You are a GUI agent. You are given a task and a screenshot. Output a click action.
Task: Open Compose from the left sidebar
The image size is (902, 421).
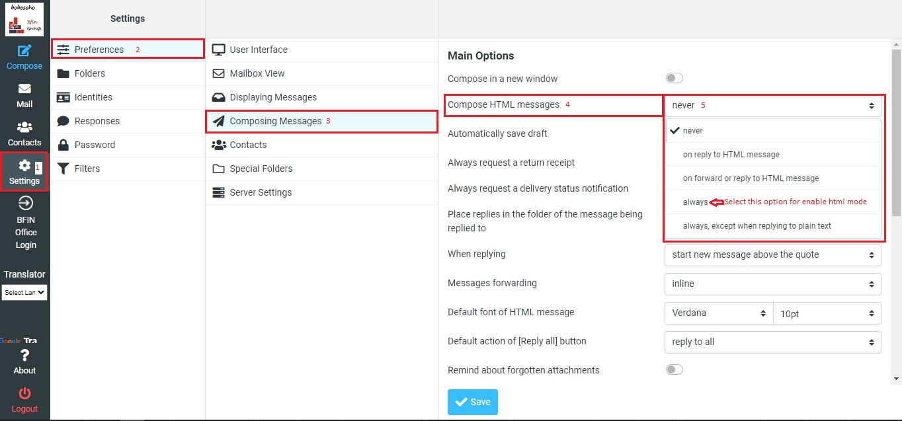pyautogui.click(x=24, y=57)
